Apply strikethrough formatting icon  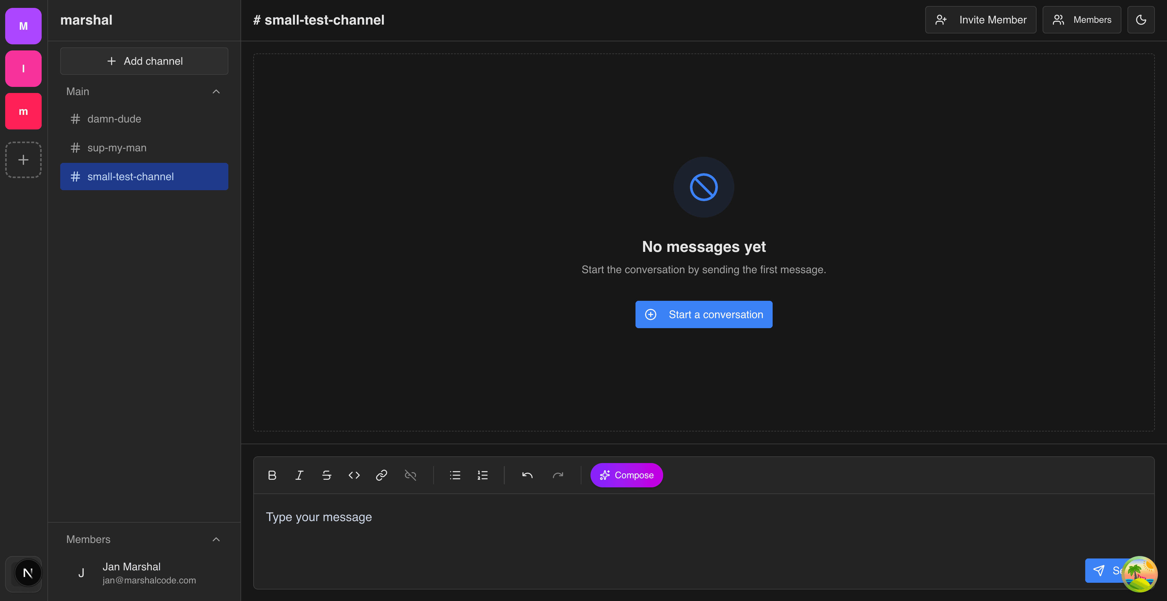click(327, 475)
